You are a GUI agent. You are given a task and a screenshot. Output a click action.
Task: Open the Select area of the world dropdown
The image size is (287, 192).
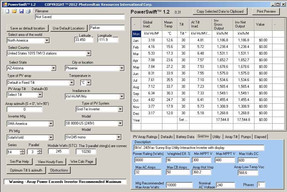click(47, 40)
